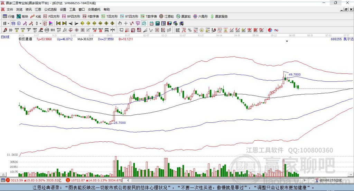The image size is (354, 191).
Task: Select the crosshair cursor tool
Action: (126, 23)
